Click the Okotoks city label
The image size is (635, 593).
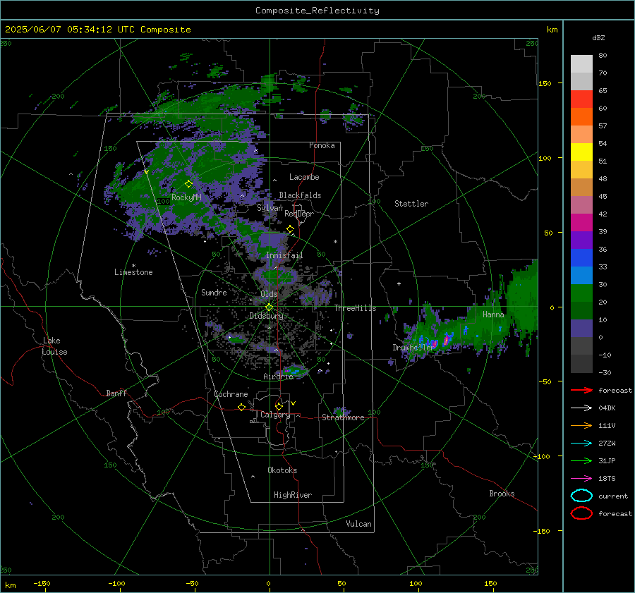(282, 470)
